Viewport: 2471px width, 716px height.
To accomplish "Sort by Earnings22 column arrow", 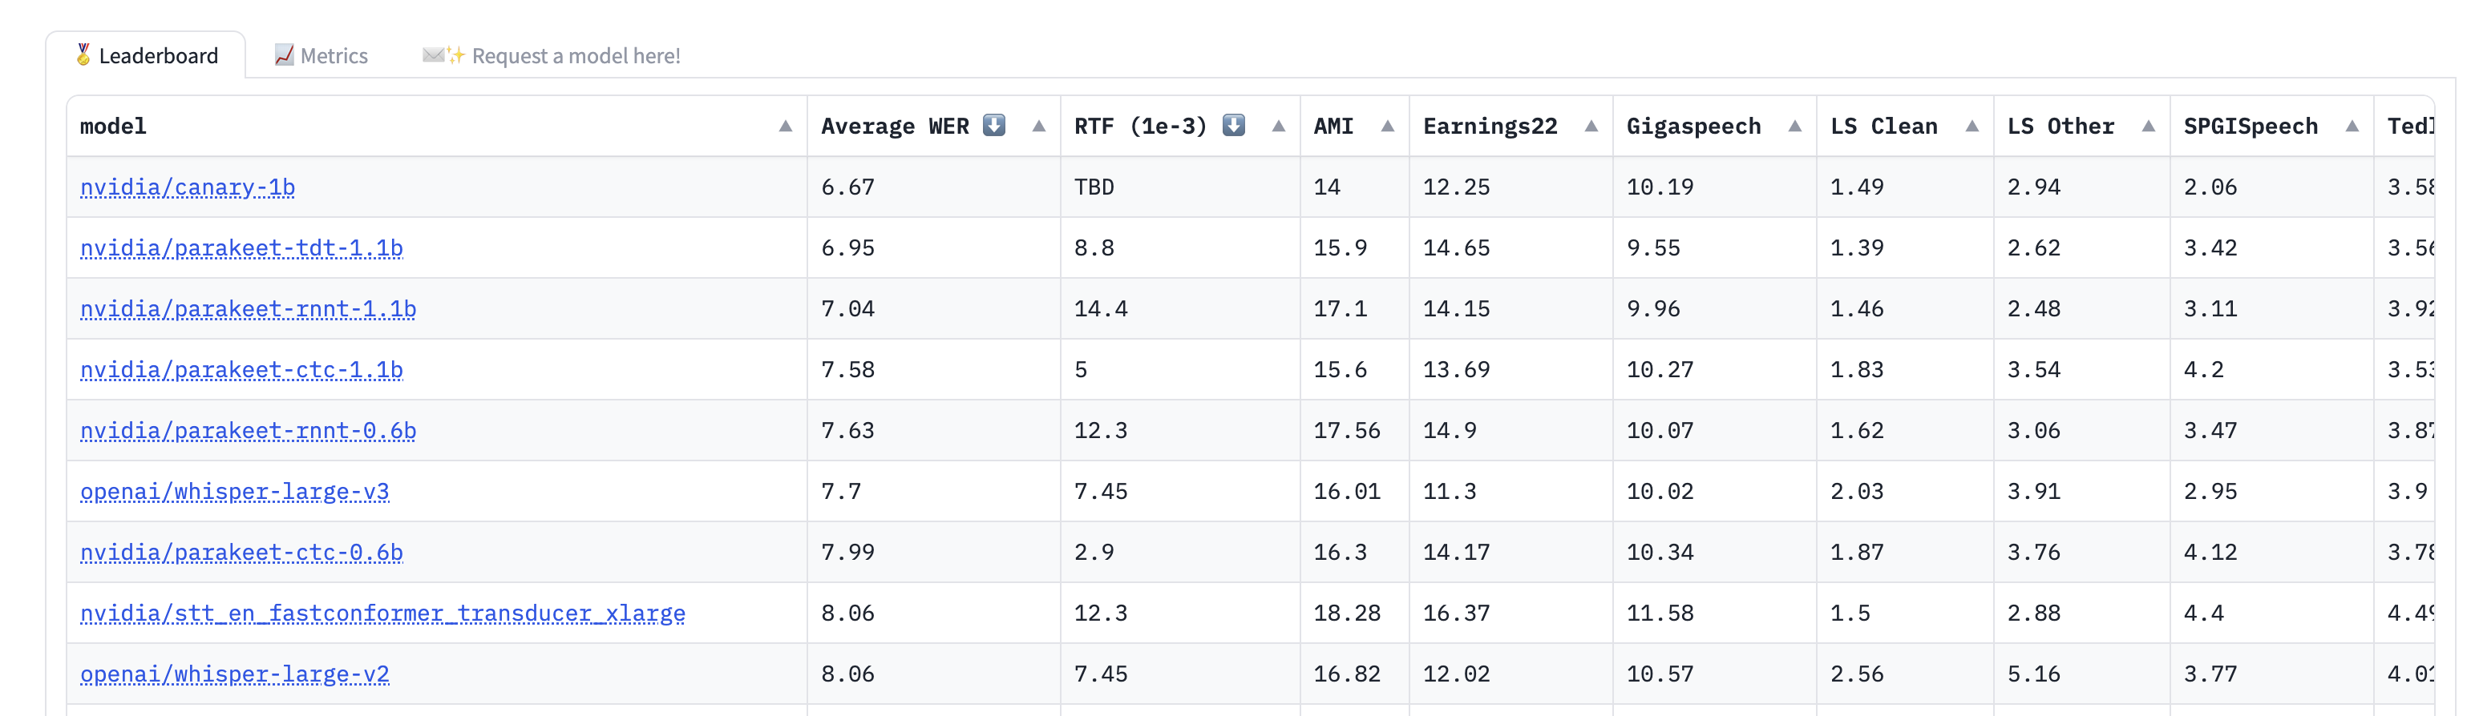I will [1591, 127].
